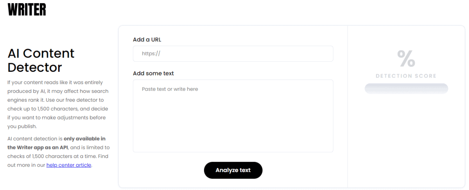Screen dimensions: 469x190
Task: Click the "Add a URL" label
Action: pyautogui.click(x=147, y=39)
